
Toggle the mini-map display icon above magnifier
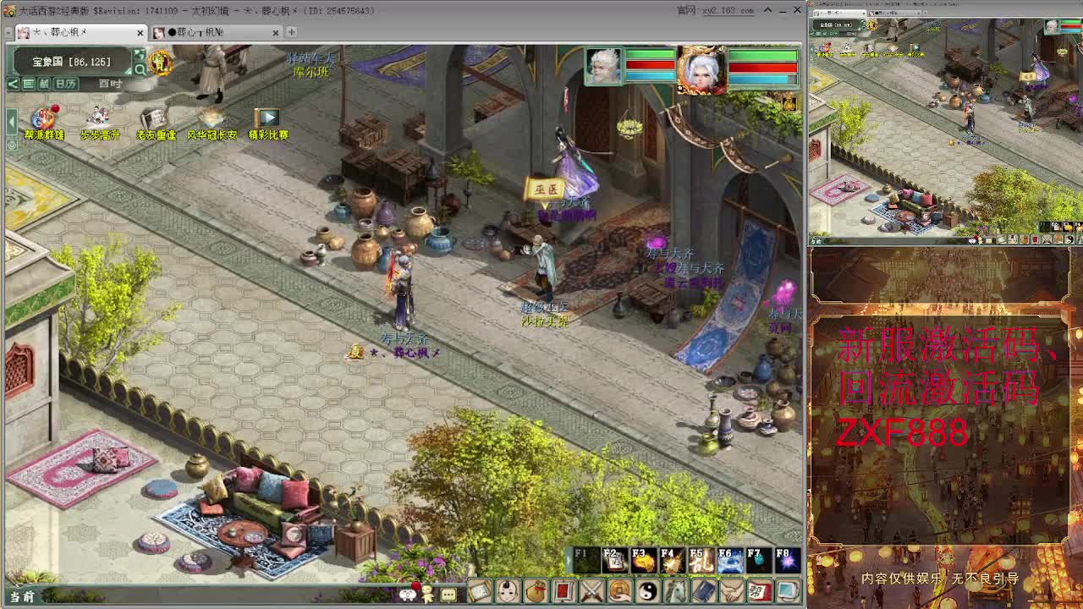pyautogui.click(x=140, y=53)
